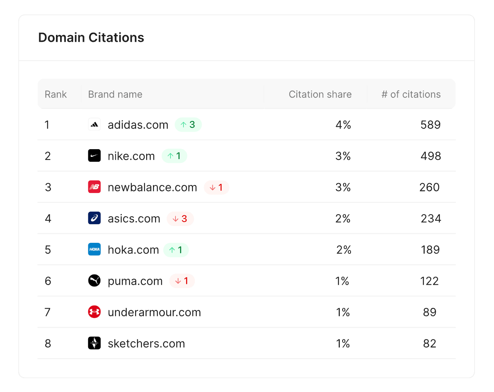Click the # of citations column header
494x392 pixels.
411,94
